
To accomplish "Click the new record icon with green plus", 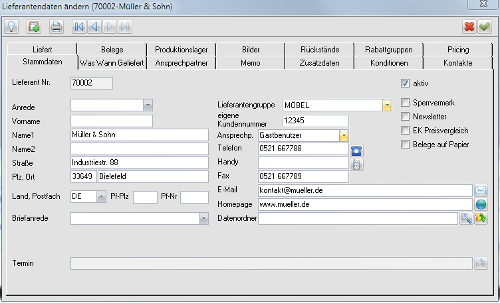I will click(34, 27).
